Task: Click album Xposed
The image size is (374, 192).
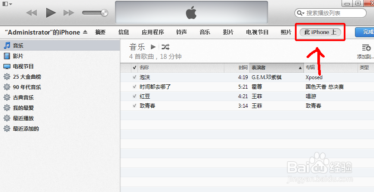Action: click(314, 77)
